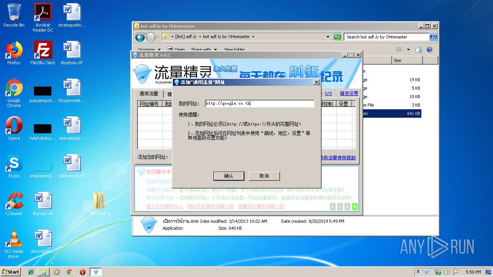Click the Explorer address bar refresh icon
This screenshot has height=277, width=493.
pos(337,37)
